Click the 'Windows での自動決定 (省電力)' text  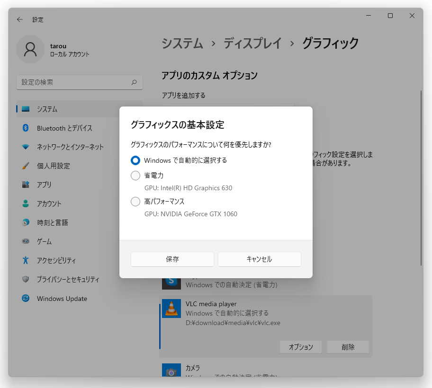232,285
